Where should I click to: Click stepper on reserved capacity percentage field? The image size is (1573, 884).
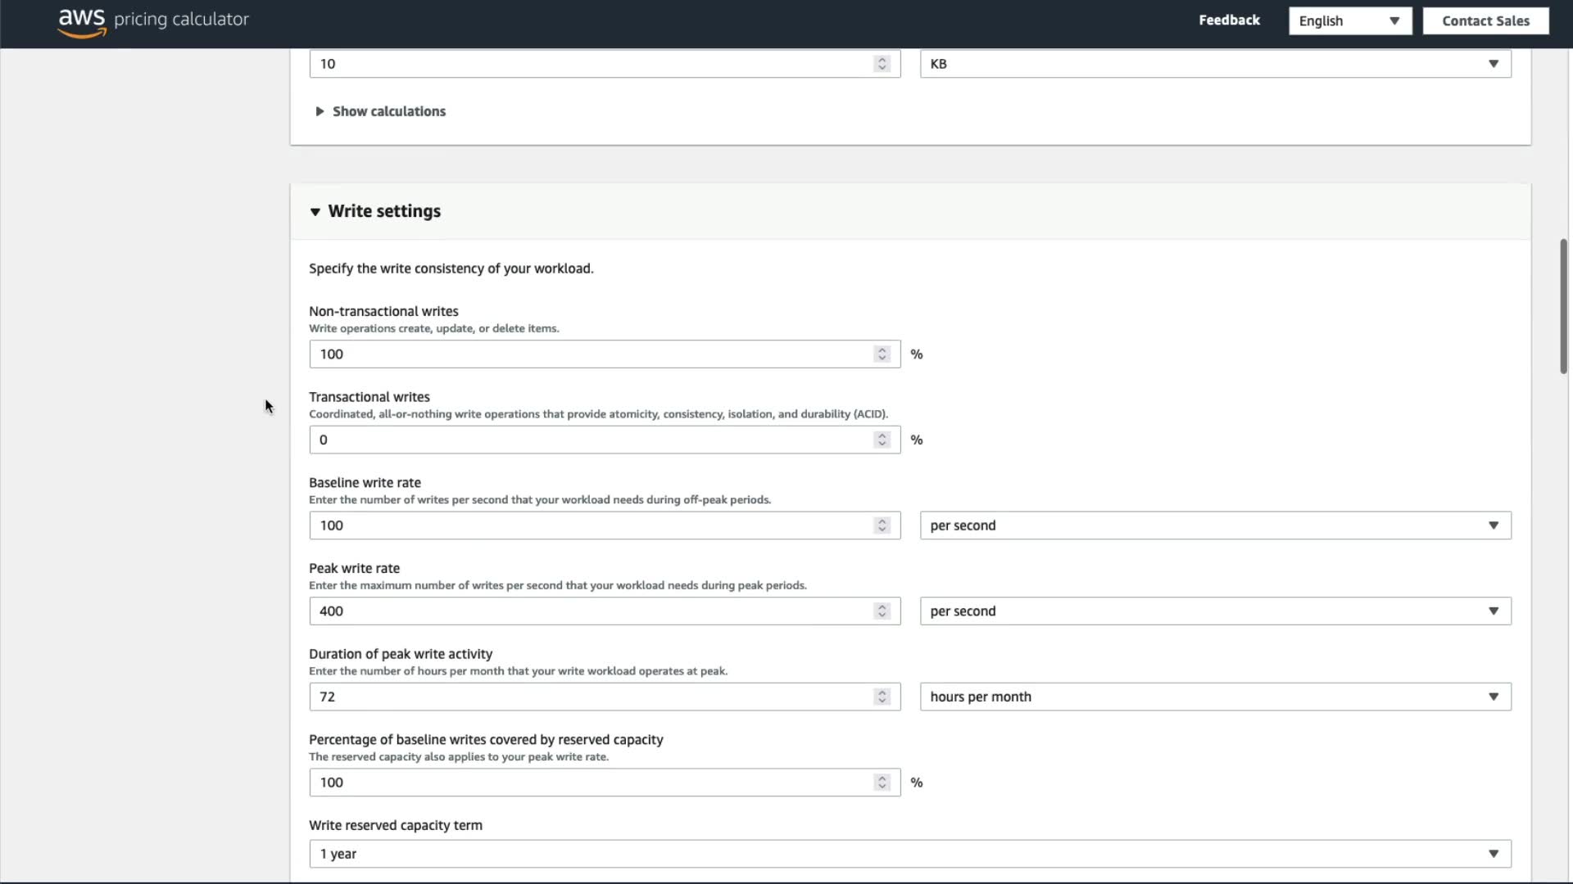(x=882, y=783)
